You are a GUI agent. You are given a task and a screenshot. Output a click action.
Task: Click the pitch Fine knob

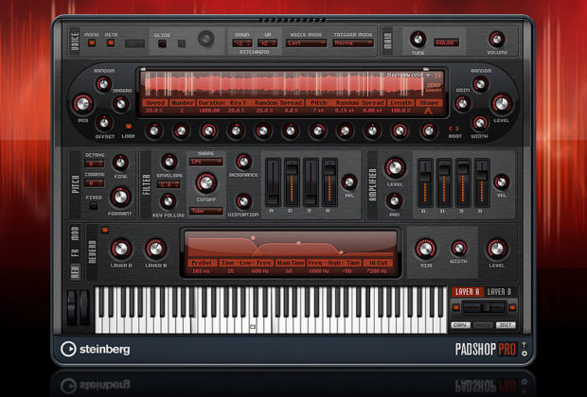pos(120,163)
